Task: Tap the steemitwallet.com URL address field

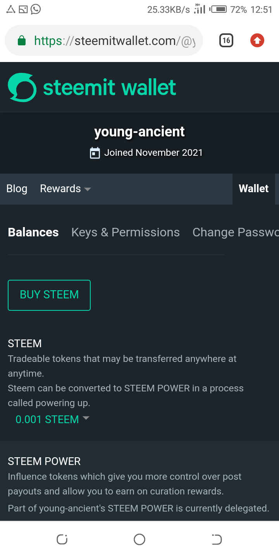Action: [116, 41]
